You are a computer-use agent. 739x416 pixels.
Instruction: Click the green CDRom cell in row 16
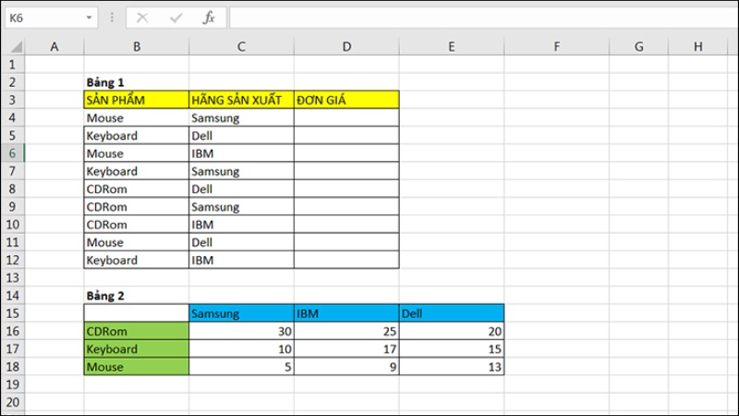(x=136, y=331)
